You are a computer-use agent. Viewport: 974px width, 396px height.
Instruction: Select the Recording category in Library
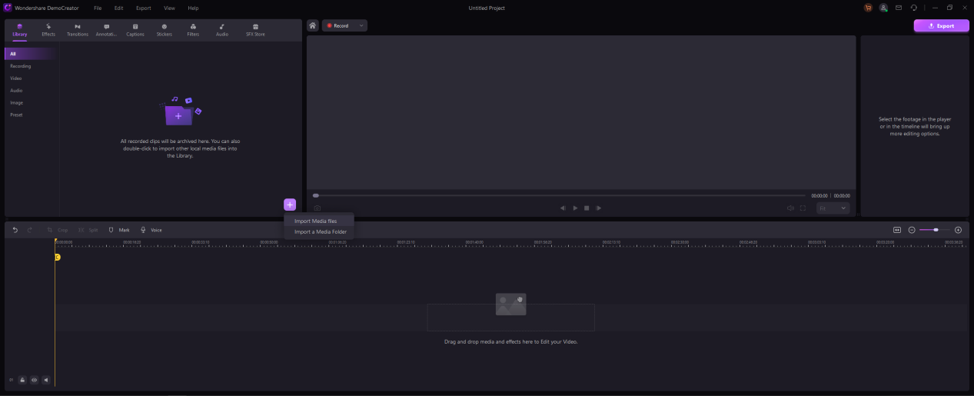pos(21,66)
